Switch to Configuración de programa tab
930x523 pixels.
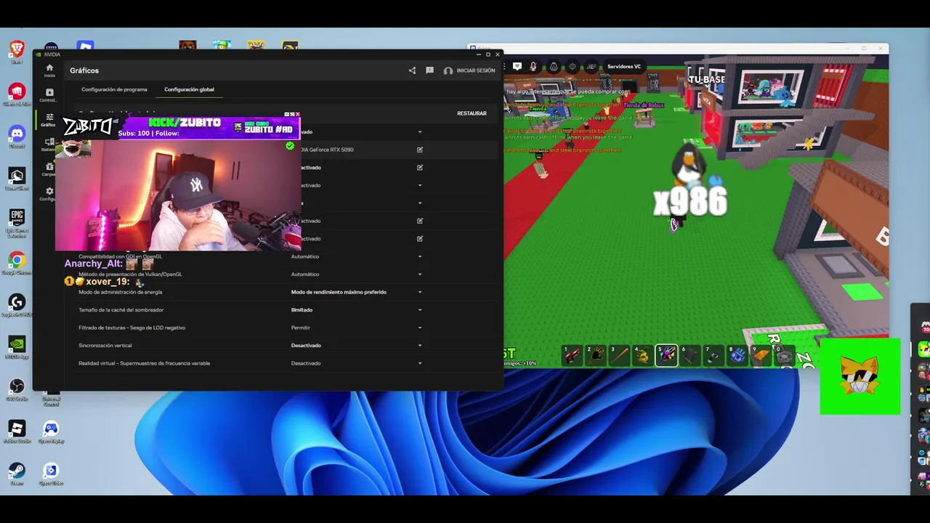tap(114, 89)
